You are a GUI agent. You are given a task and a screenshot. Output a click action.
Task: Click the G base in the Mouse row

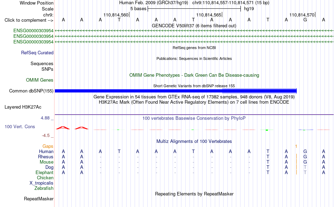pyautogui.click(x=305, y=162)
